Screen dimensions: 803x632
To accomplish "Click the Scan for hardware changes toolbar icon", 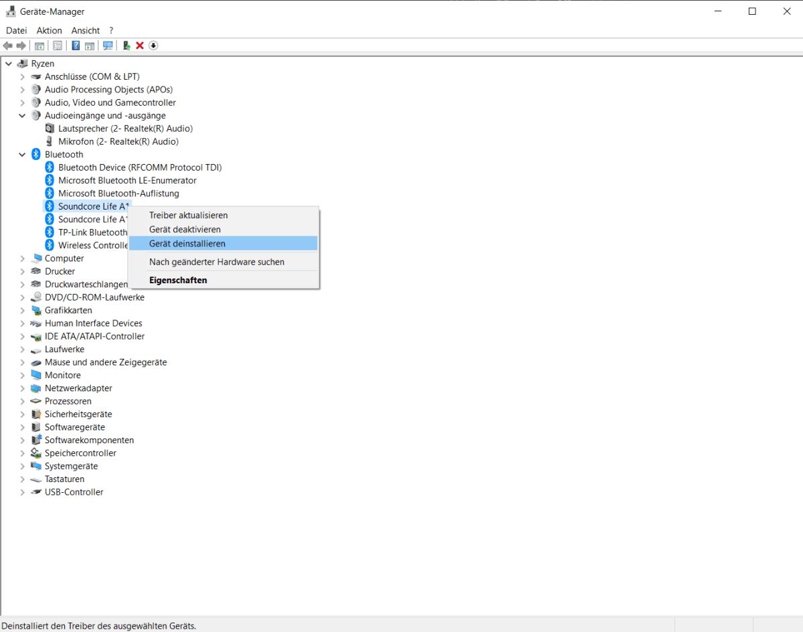I will (108, 46).
